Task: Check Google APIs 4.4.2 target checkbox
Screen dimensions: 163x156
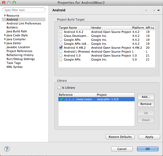Action: (x=61, y=40)
